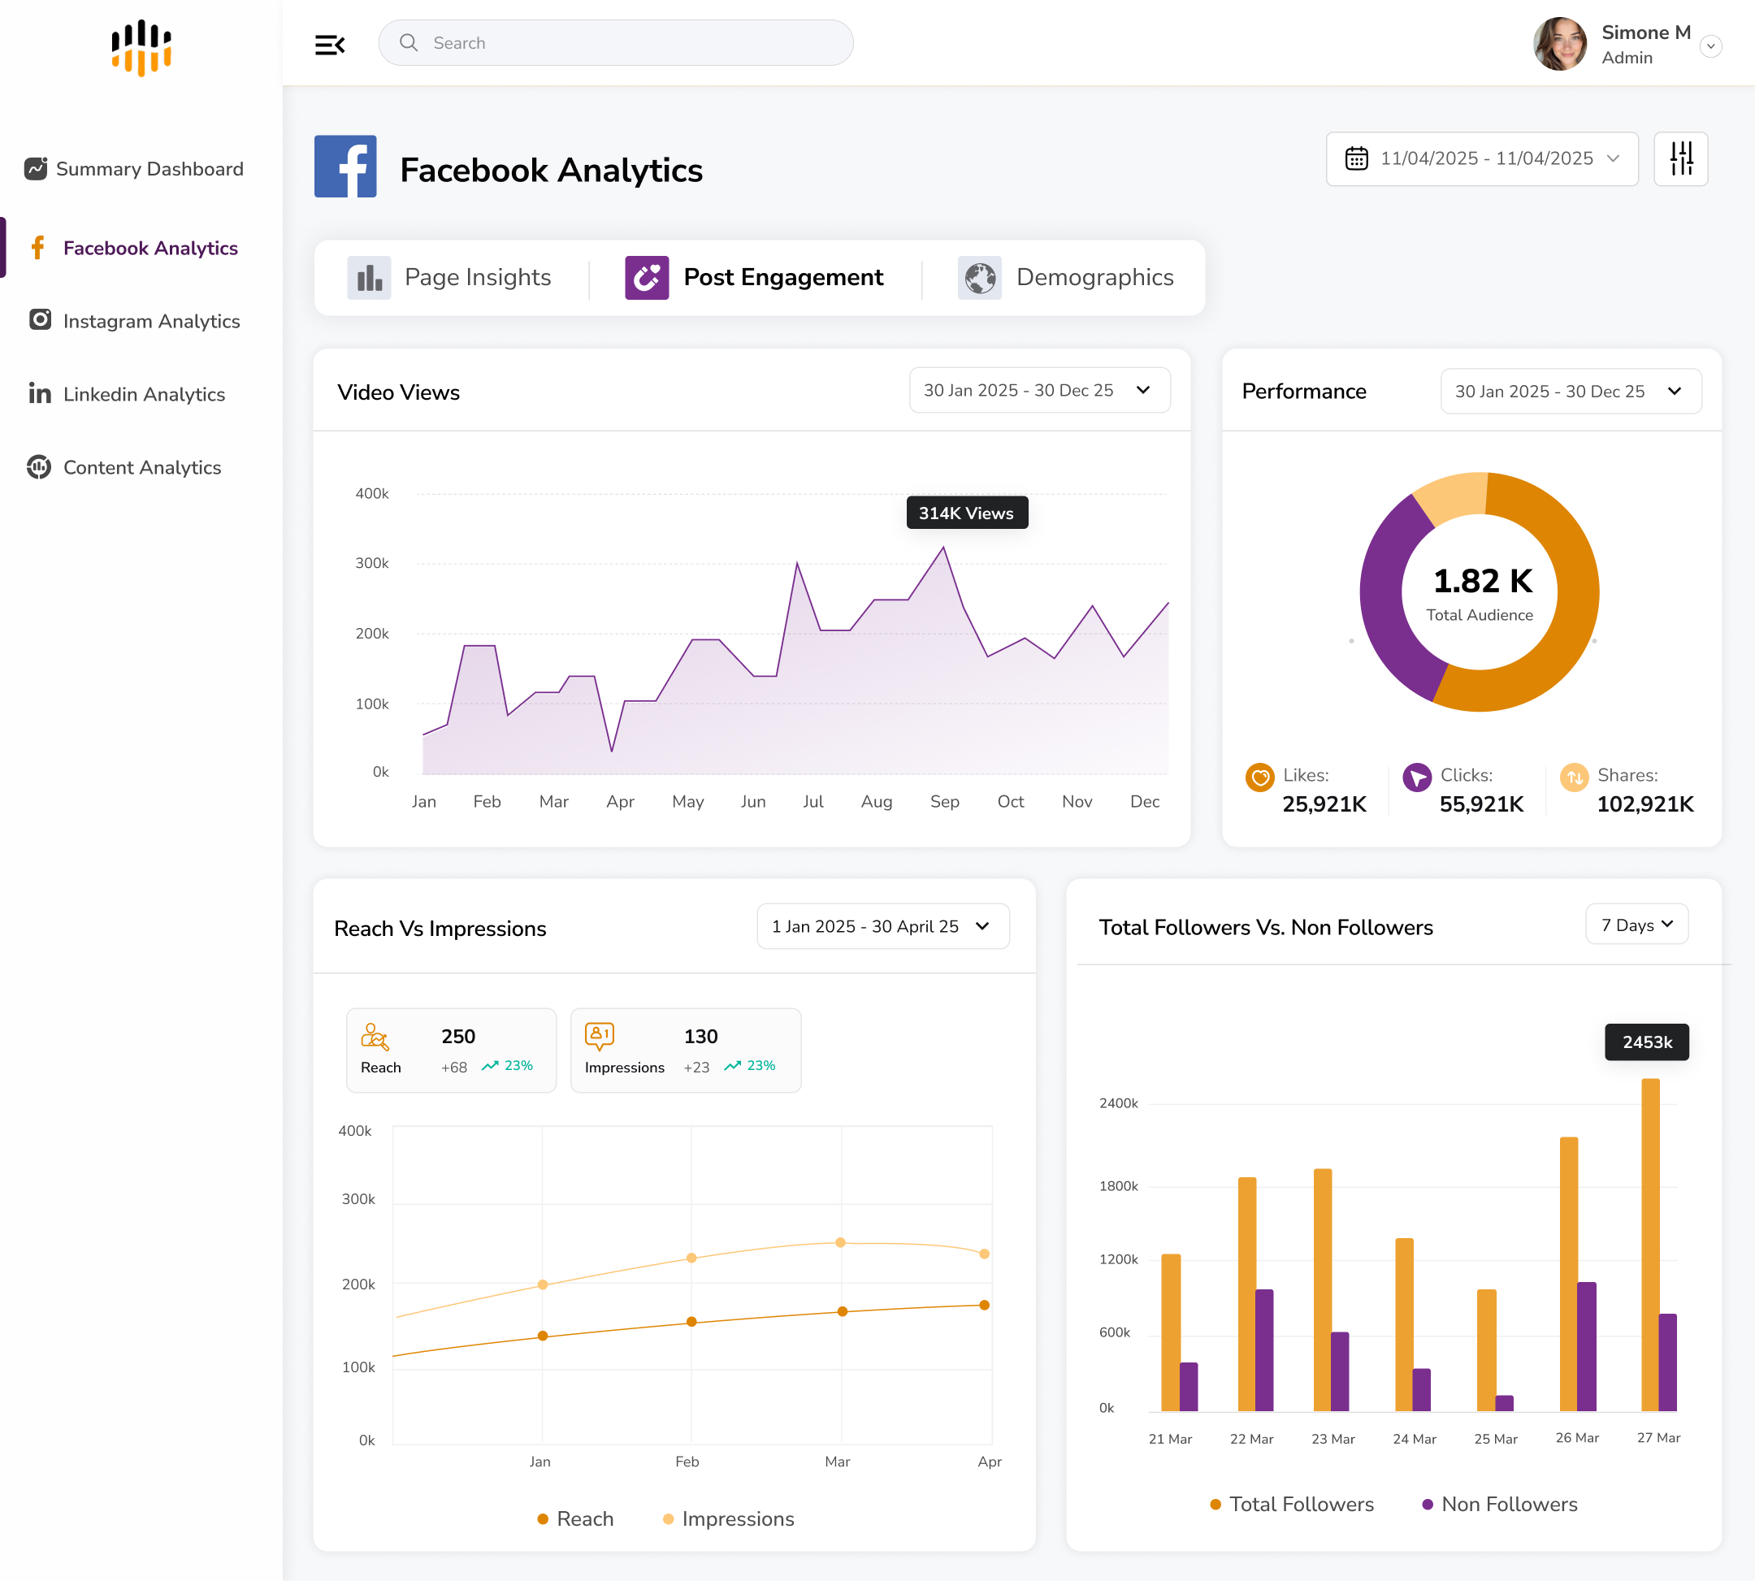Toggle the Non Followers legend entry
The image size is (1755, 1581).
point(1500,1504)
